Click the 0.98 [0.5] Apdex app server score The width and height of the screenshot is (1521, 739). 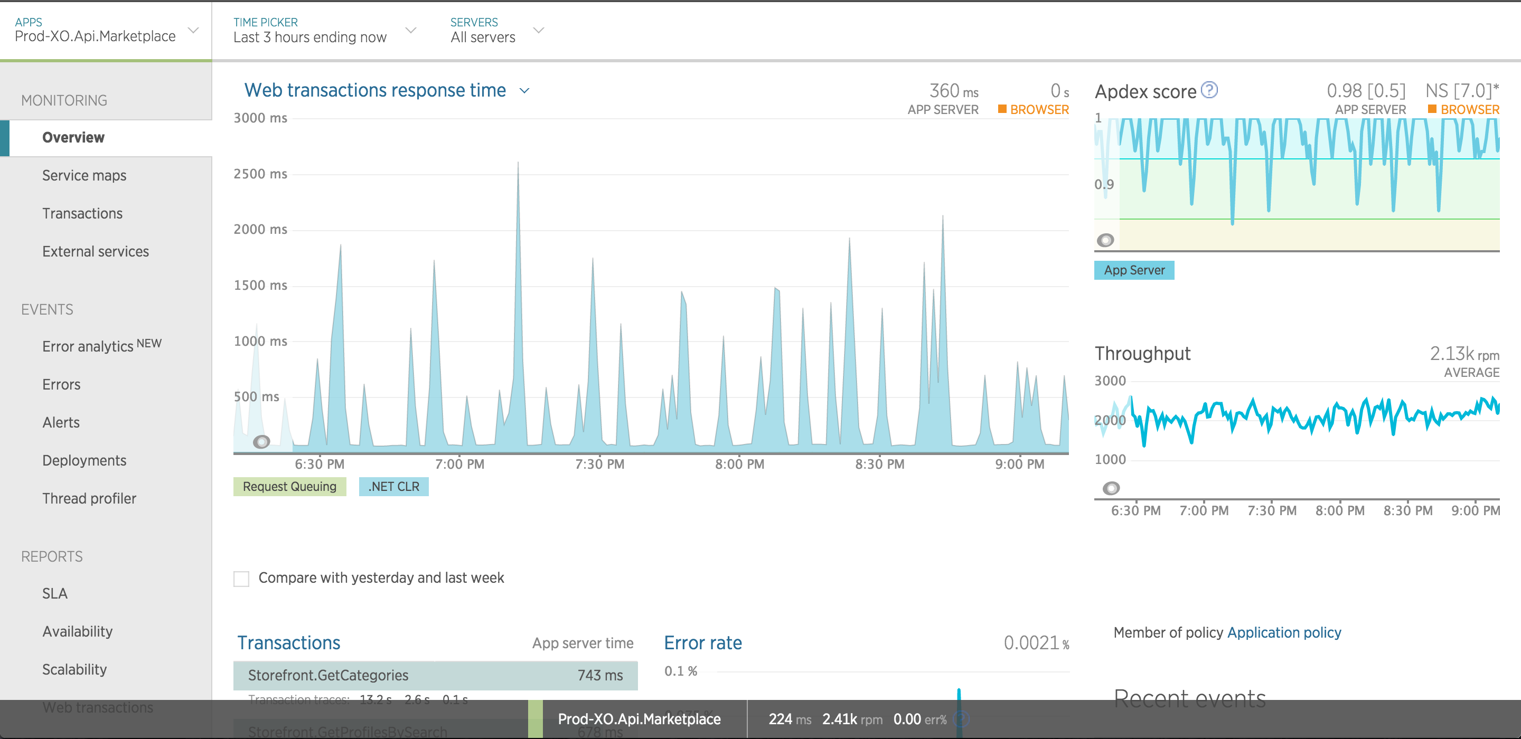pos(1366,91)
